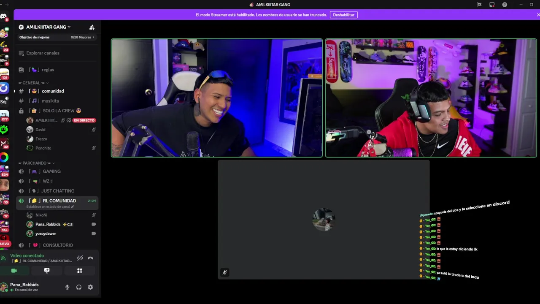Click Video conectado status text
Screen dimensions: 540x304
pyautogui.click(x=27, y=256)
